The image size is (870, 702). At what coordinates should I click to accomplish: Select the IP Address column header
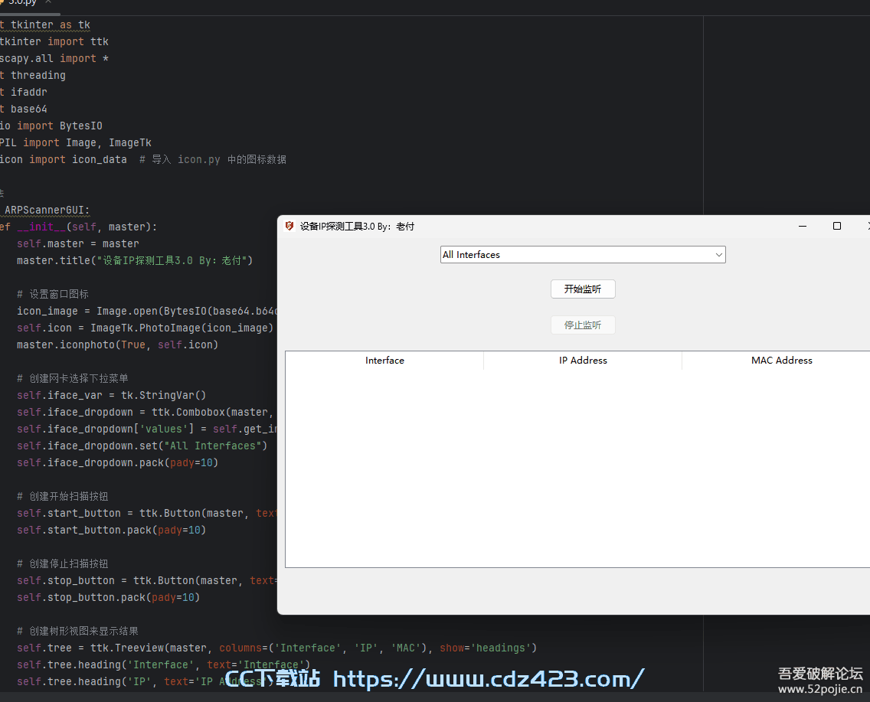(x=583, y=361)
